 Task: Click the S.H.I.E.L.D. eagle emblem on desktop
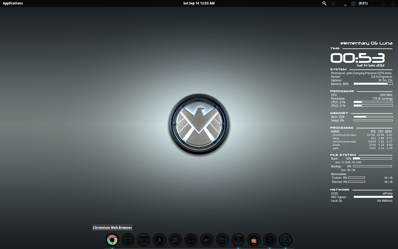(199, 124)
